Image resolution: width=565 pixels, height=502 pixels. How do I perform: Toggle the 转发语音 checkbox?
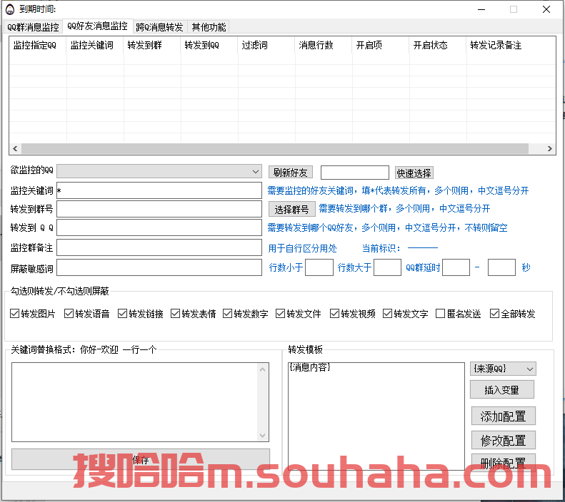pyautogui.click(x=69, y=314)
